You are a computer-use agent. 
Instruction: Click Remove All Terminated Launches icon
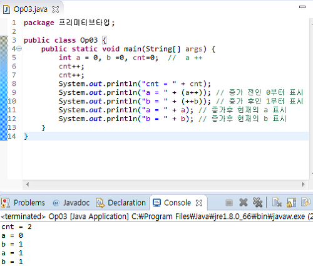pos(257,203)
